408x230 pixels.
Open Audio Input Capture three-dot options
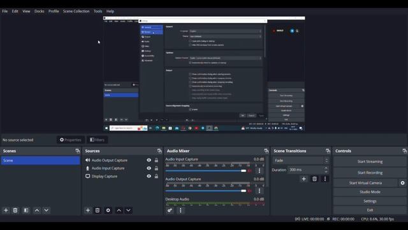259,171
